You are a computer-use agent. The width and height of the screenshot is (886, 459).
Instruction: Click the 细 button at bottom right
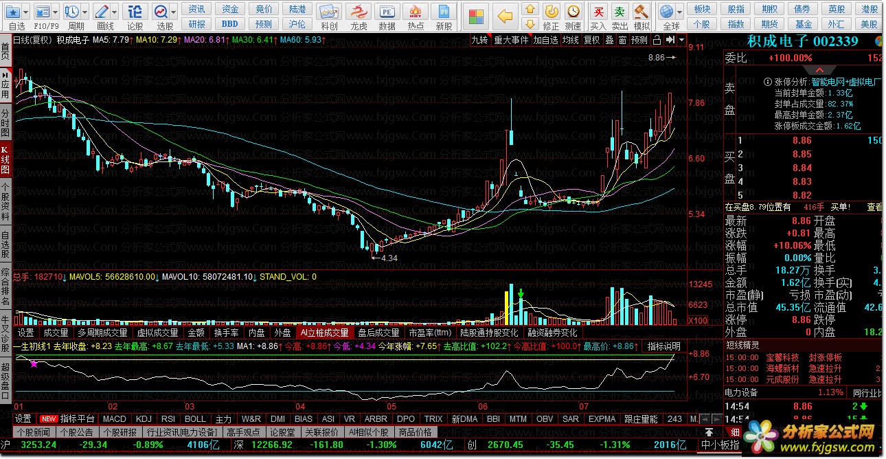click(x=734, y=432)
